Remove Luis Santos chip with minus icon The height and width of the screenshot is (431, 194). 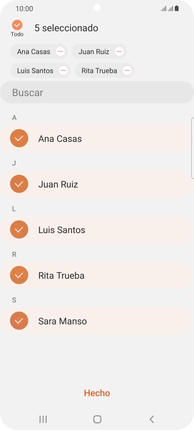(64, 71)
